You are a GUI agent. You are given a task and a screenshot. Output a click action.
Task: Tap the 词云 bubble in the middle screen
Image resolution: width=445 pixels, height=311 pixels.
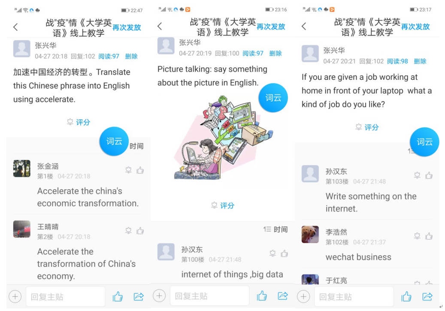273,98
